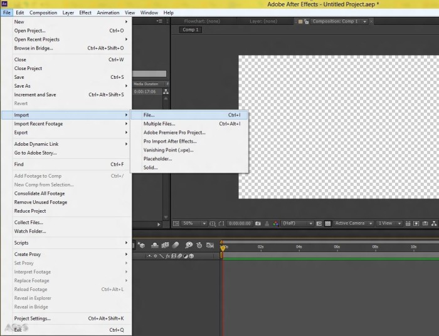439x336 pixels.
Task: Click Motion Blur switch column icon
Action: pyautogui.click(x=179, y=256)
